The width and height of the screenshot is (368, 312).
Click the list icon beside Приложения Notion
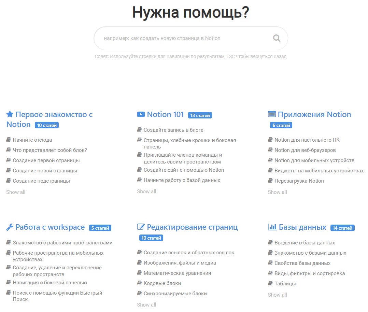[272, 114]
